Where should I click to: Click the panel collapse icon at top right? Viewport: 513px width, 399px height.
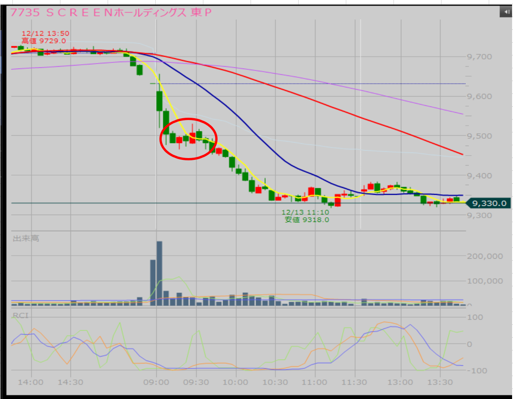[x=506, y=12]
